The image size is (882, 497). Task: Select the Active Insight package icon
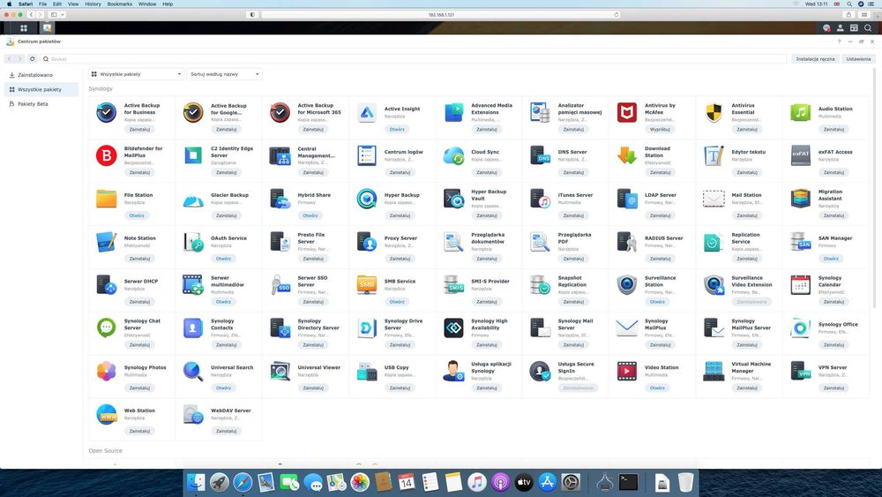pos(367,113)
